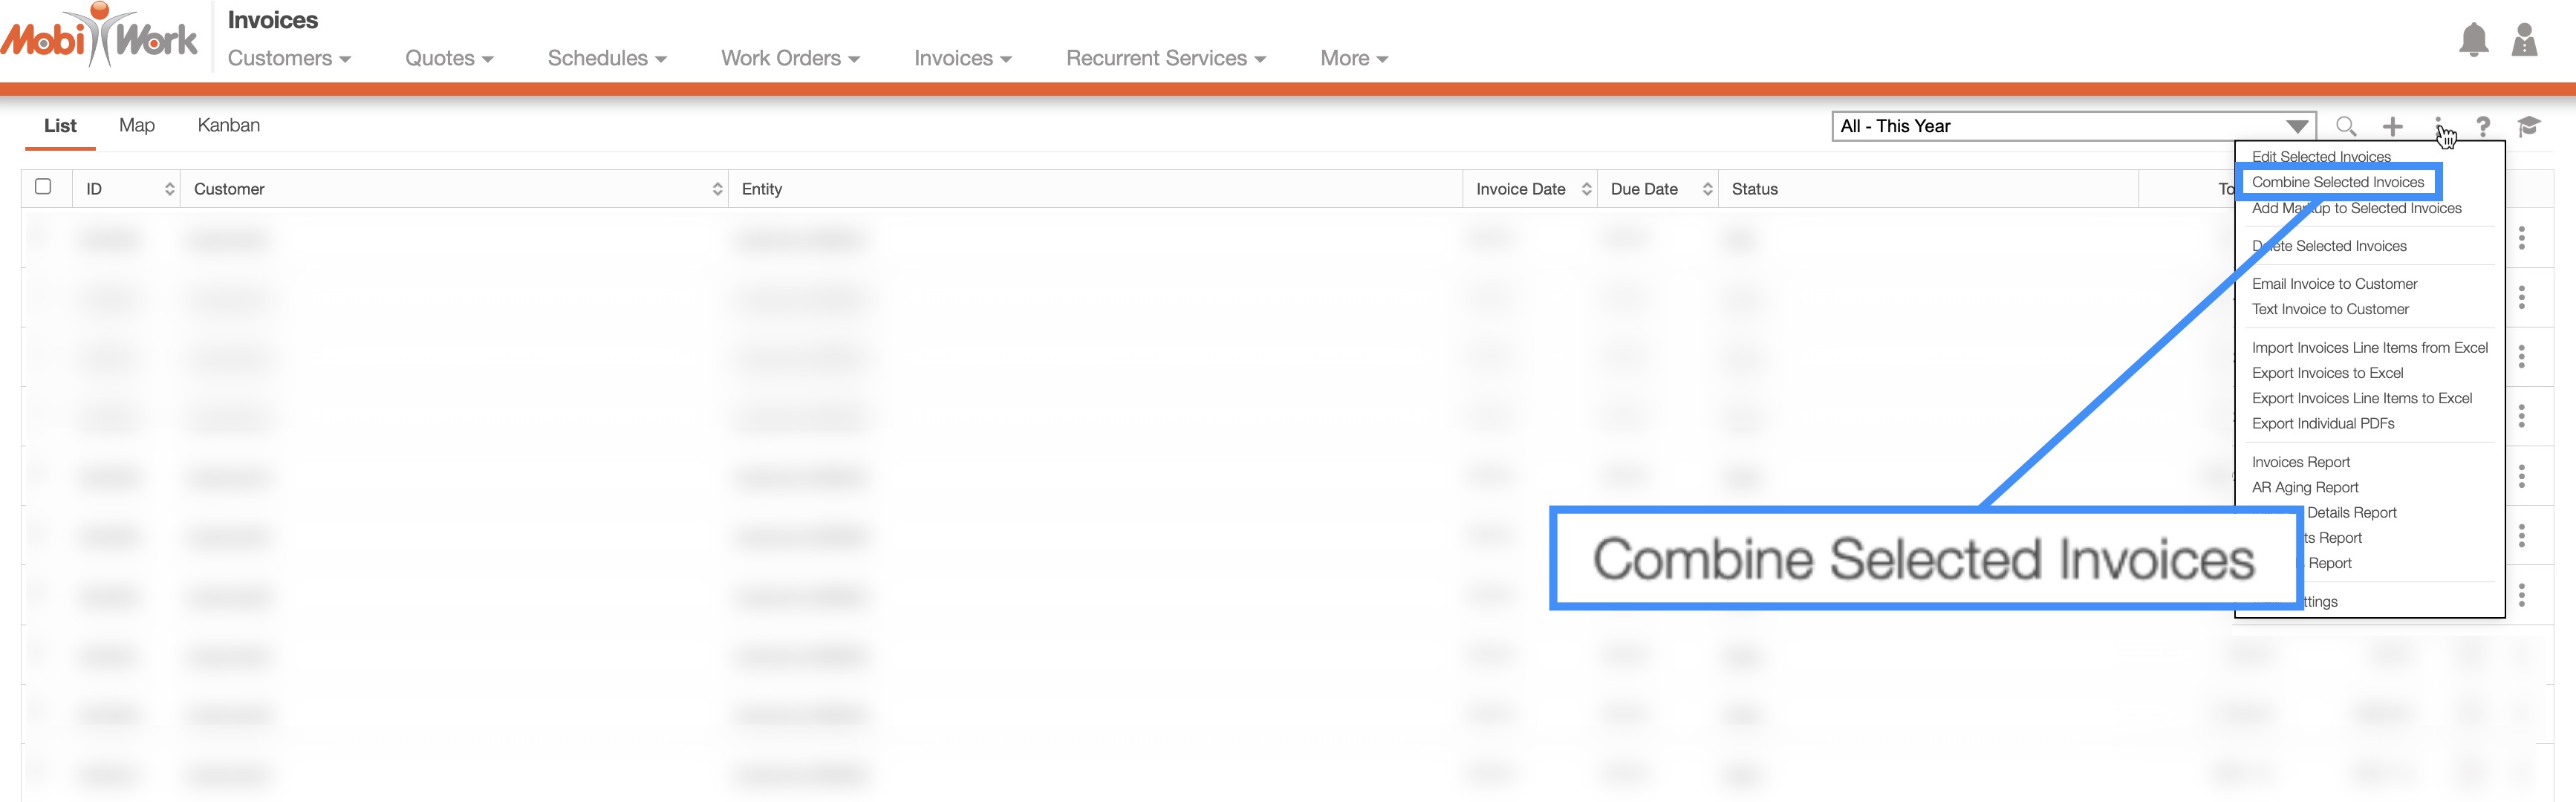Screen dimensions: 2576x802
Task: Sort by the Invoice Date column arrows
Action: pos(1586,189)
